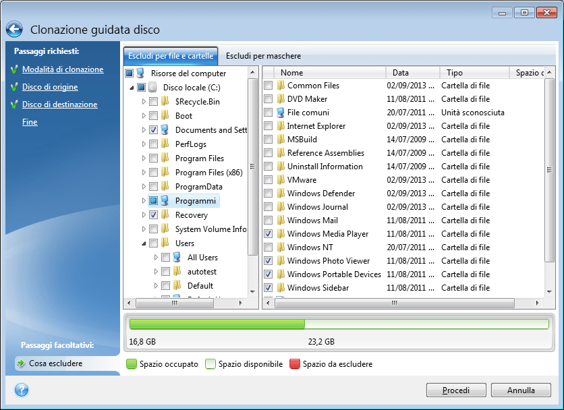The width and height of the screenshot is (564, 410).
Task: Click the blue back arrow icon
Action: pyautogui.click(x=15, y=29)
